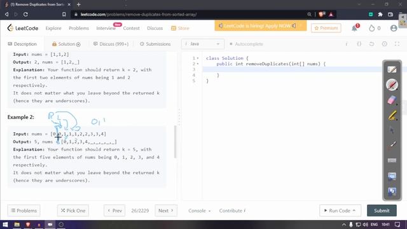Screen dimensions: 407x229
Task: Open the user profile avatar
Action: coord(394,28)
